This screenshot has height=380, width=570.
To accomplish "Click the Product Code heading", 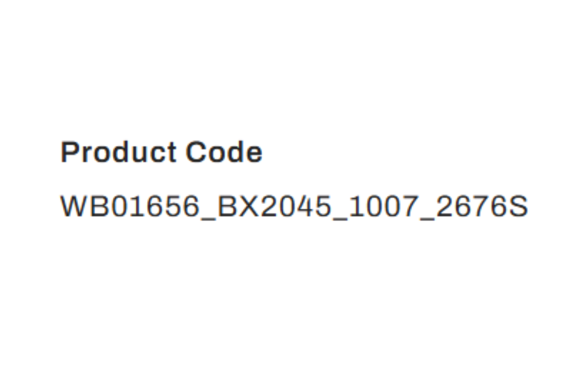I will tap(161, 152).
